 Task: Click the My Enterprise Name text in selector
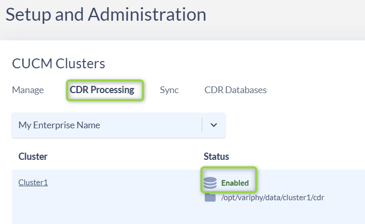[59, 125]
